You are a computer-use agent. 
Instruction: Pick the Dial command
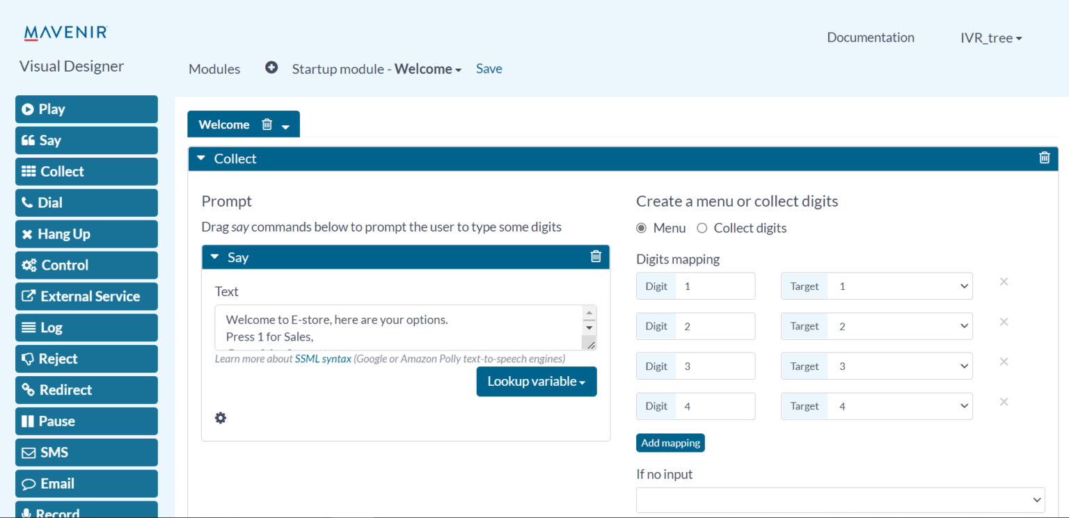pos(86,203)
